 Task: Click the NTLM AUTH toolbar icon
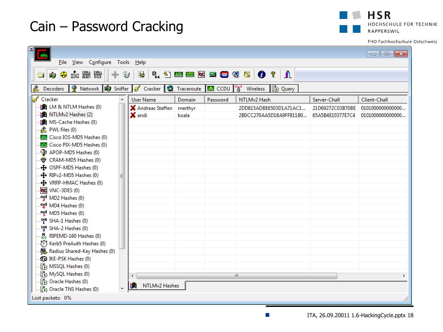[x=75, y=74]
